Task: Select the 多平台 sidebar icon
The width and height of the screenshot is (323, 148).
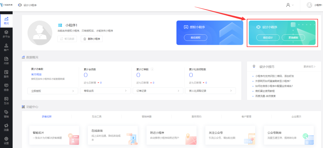Action: click(6, 34)
